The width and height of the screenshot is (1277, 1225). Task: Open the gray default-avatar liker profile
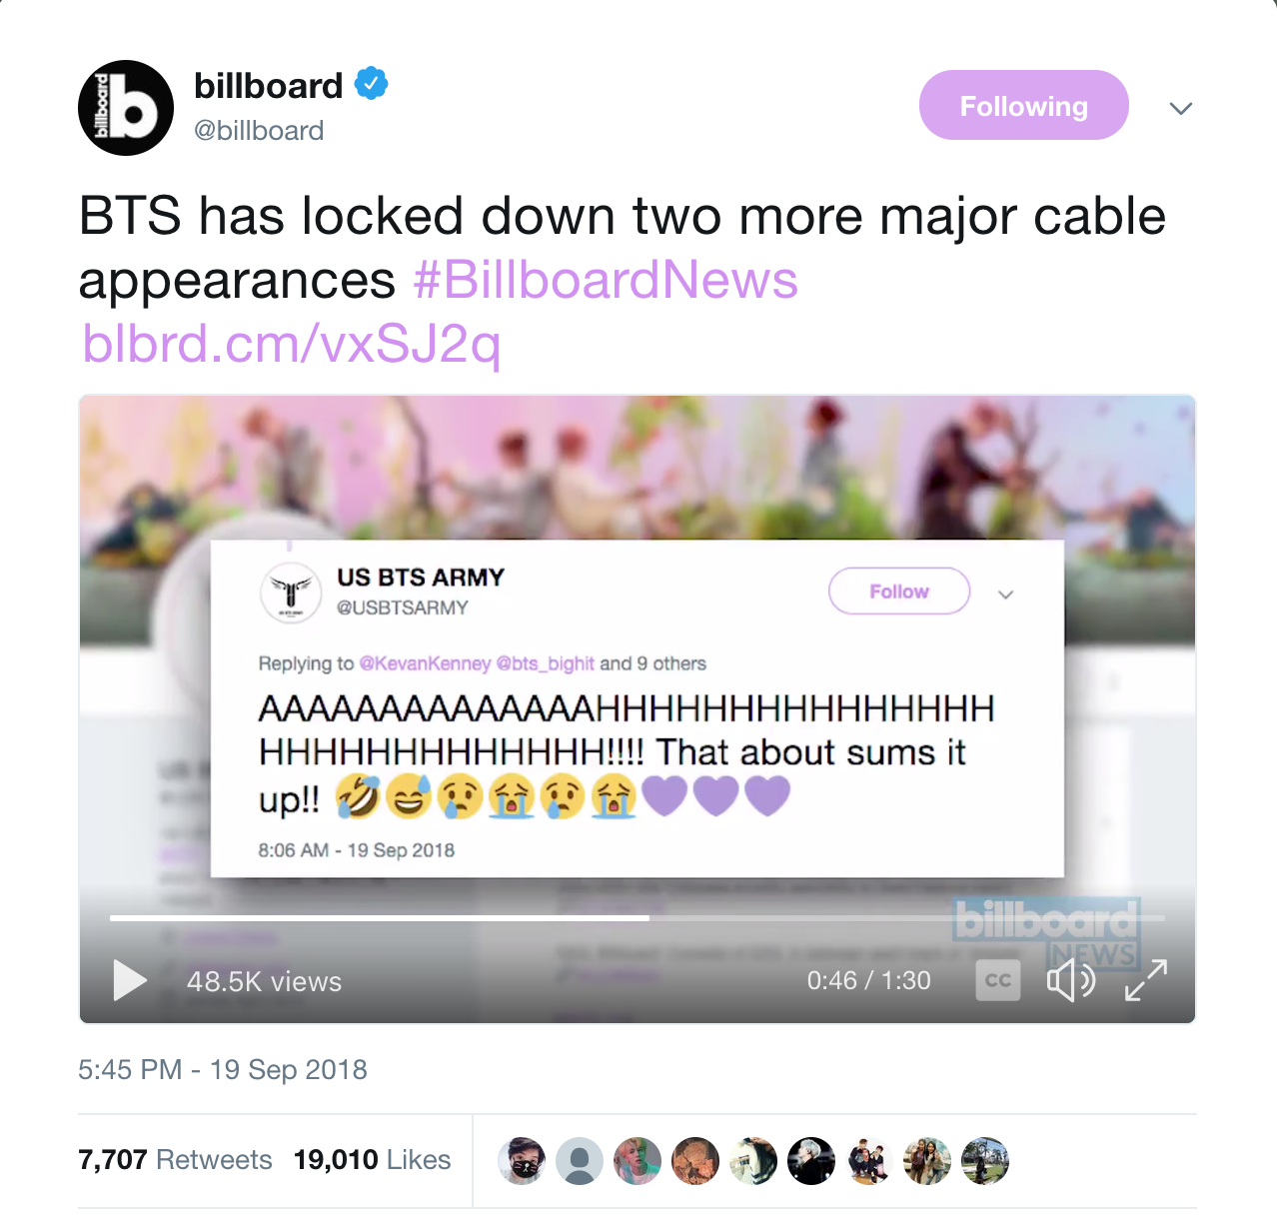point(580,1161)
